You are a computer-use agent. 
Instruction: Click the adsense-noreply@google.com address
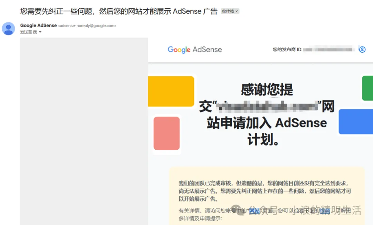pyautogui.click(x=87, y=25)
